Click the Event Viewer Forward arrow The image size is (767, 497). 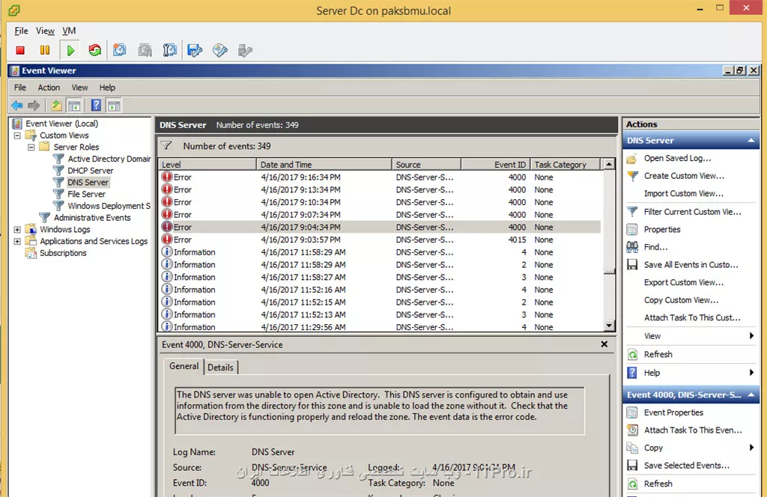(34, 105)
